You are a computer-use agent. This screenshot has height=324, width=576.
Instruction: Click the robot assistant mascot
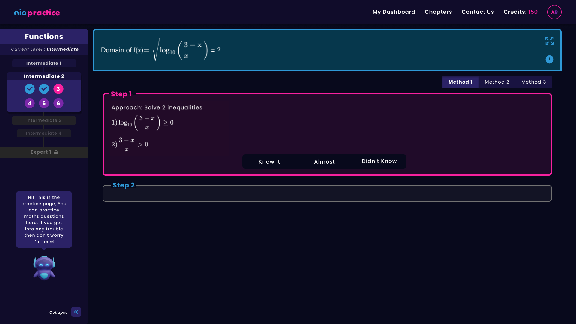point(44,268)
